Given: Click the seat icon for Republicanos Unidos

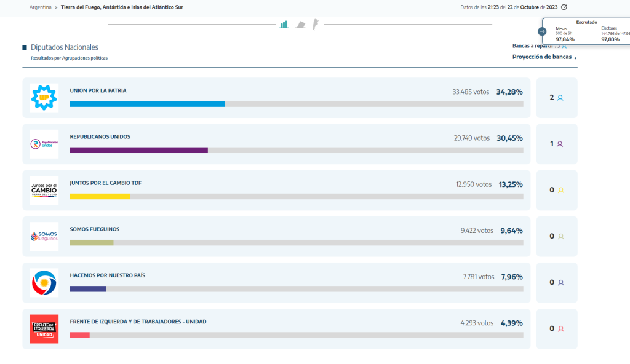Looking at the screenshot, I should (560, 144).
